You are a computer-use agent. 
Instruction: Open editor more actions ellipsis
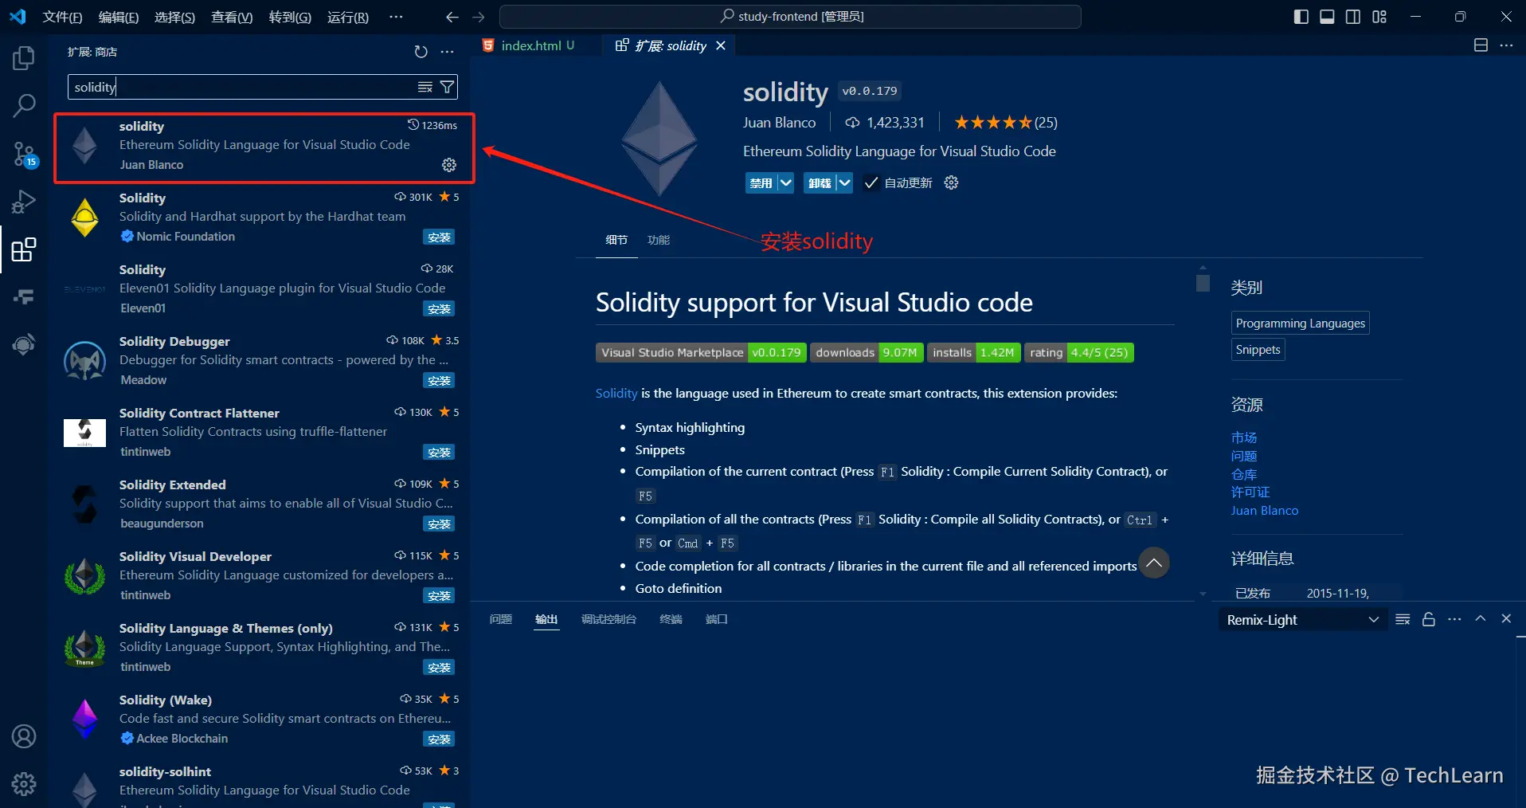1506,45
